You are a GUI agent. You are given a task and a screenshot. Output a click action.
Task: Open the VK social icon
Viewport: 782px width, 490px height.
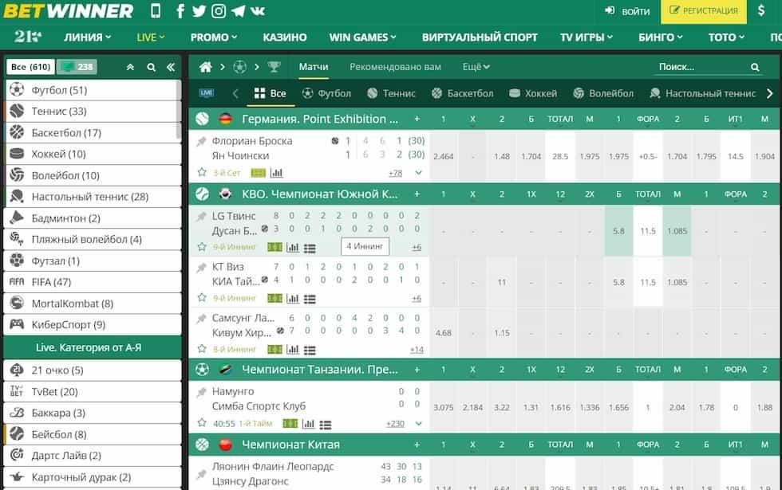(257, 10)
